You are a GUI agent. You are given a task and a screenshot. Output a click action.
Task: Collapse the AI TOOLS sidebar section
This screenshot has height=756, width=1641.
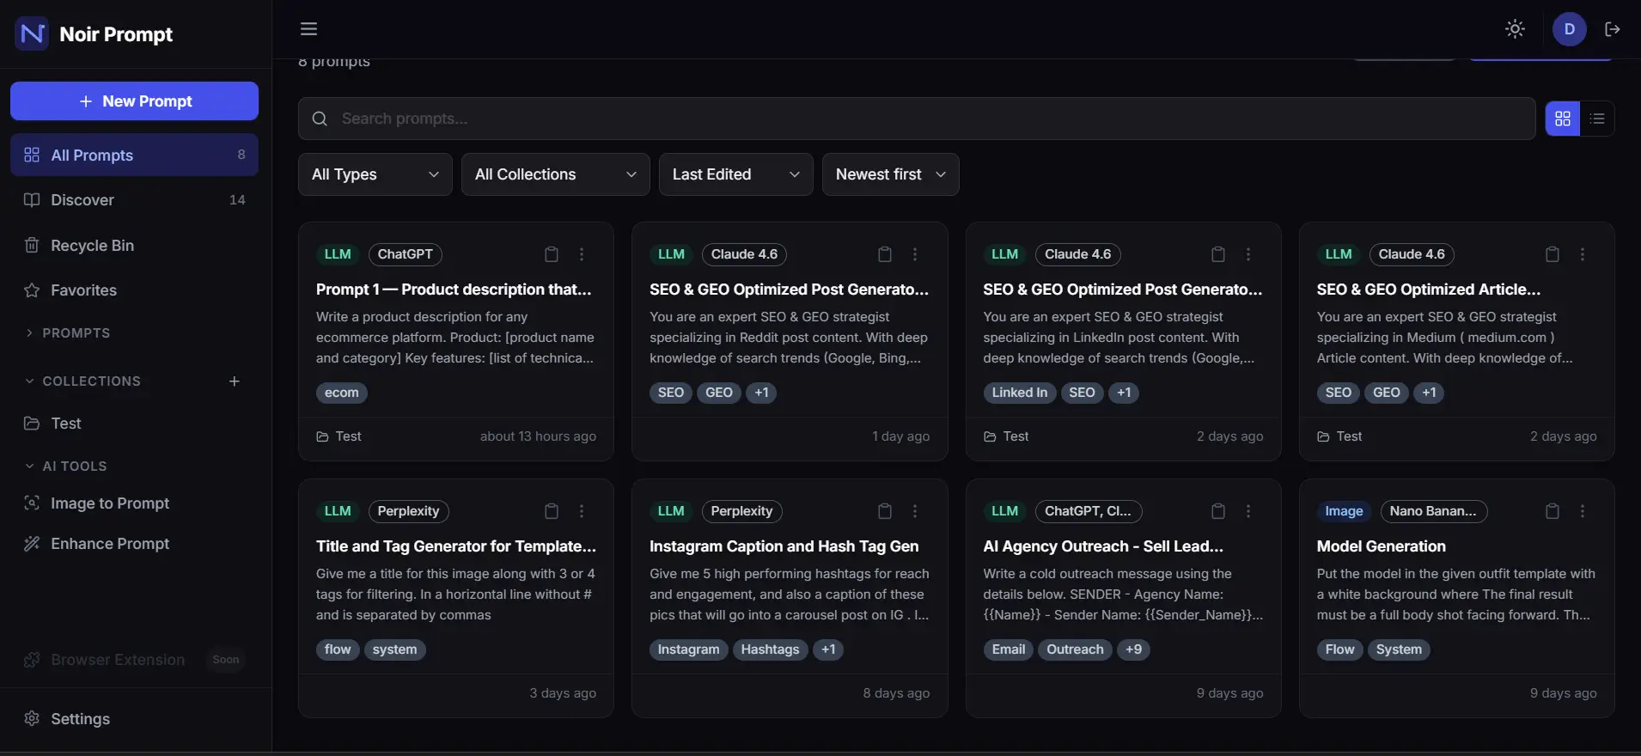[x=30, y=466]
